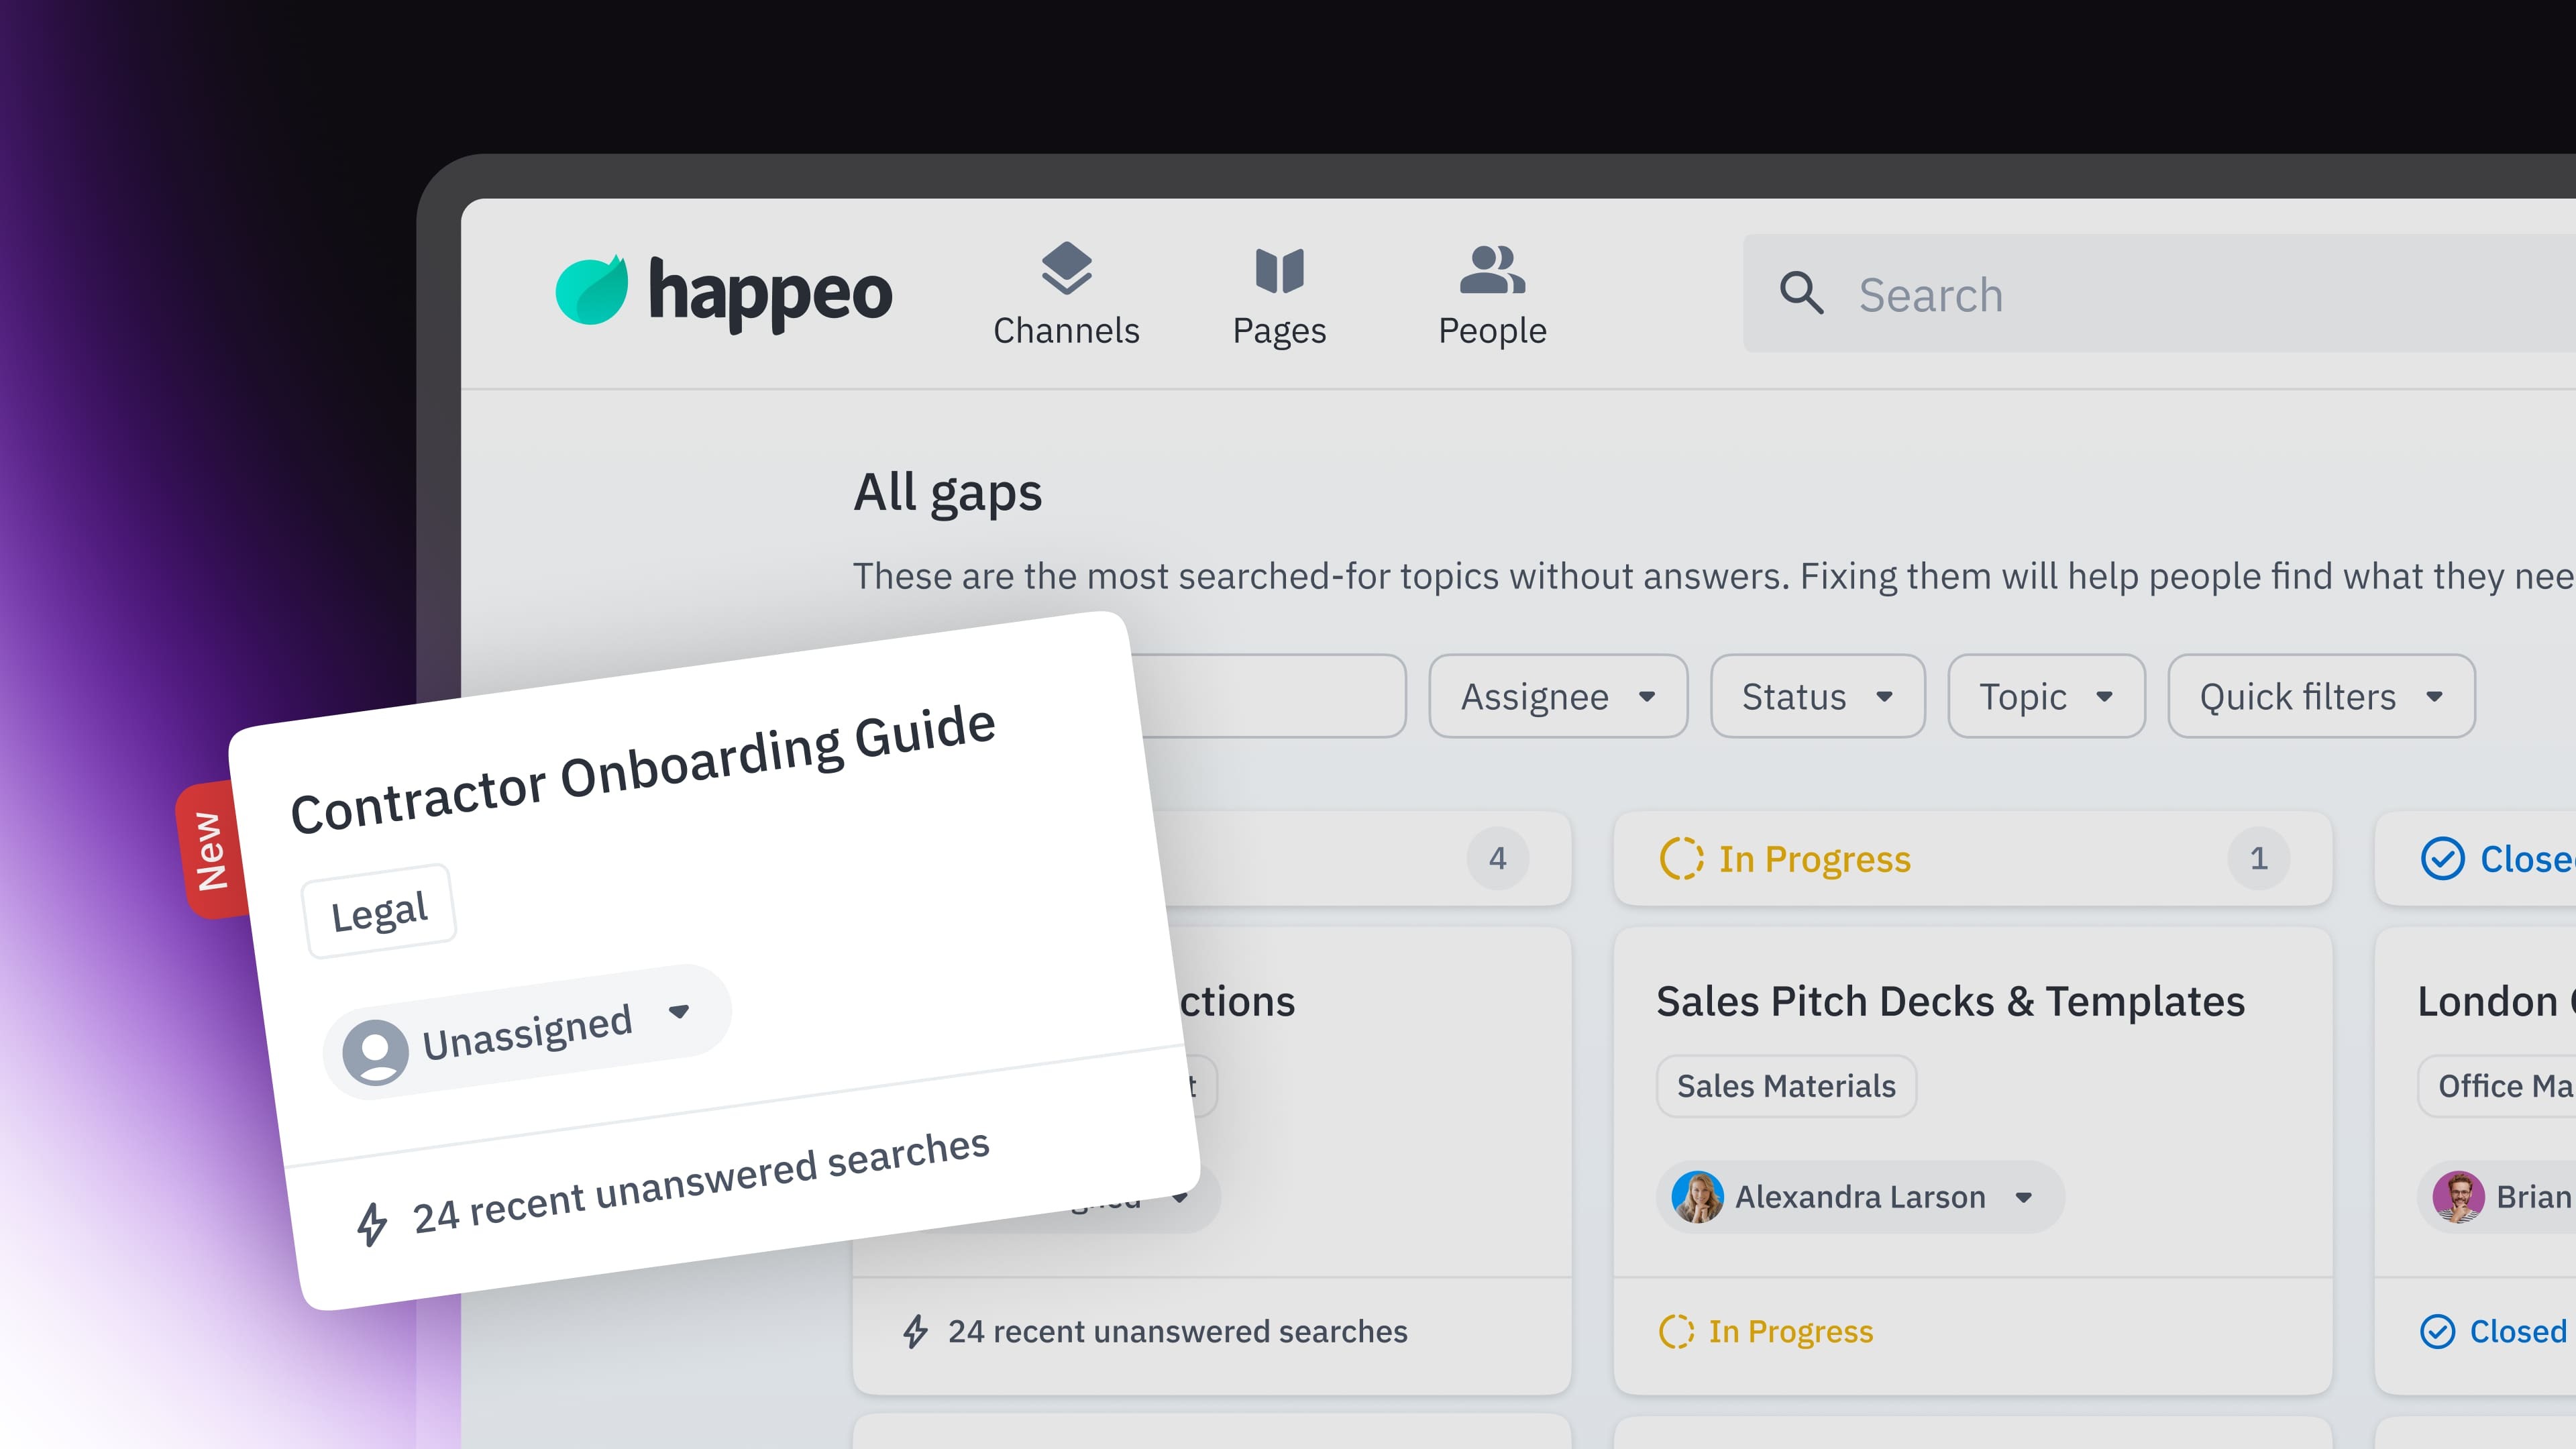Open Sales Pitch Decks & Templates card
Screen dimensions: 2576x1449
pyautogui.click(x=1950, y=1001)
